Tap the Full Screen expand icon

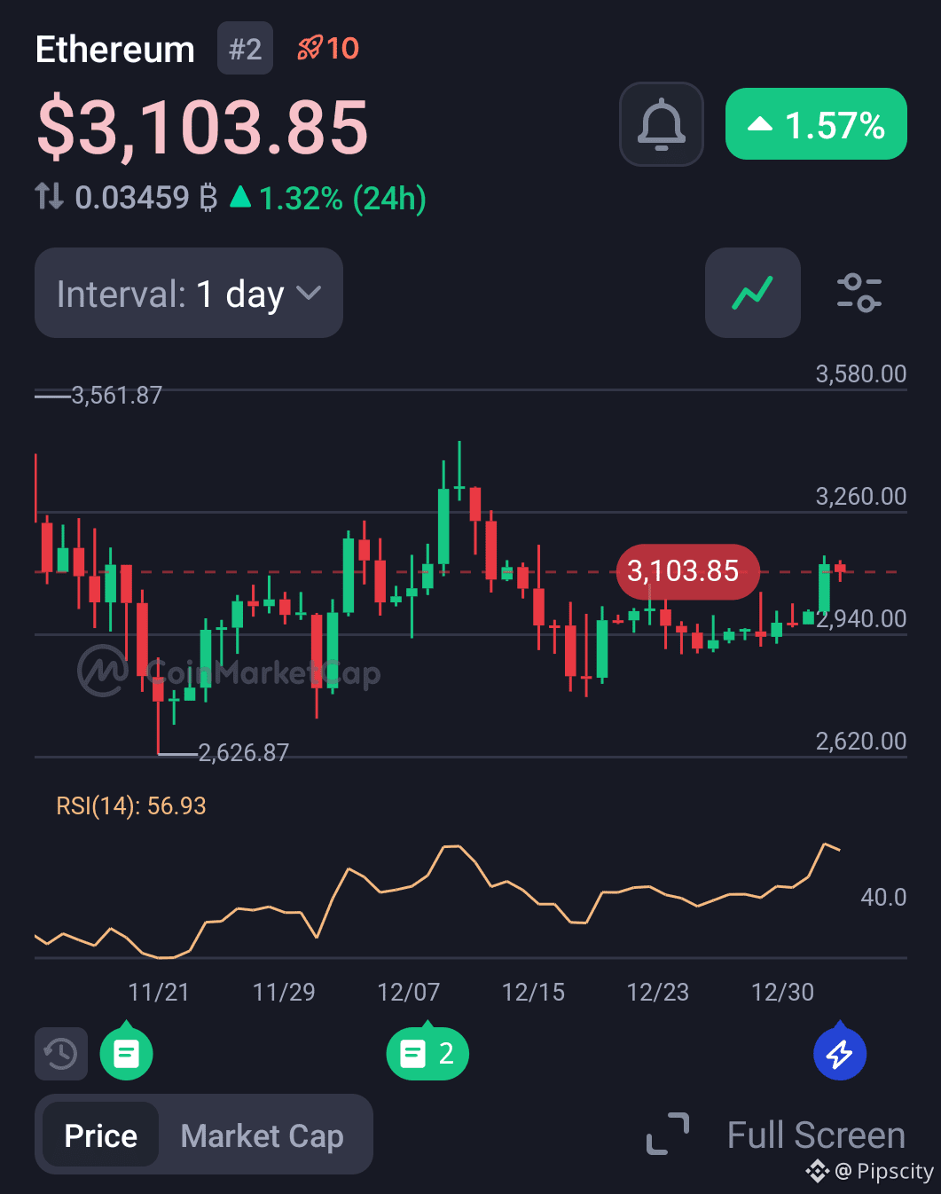click(x=668, y=1135)
